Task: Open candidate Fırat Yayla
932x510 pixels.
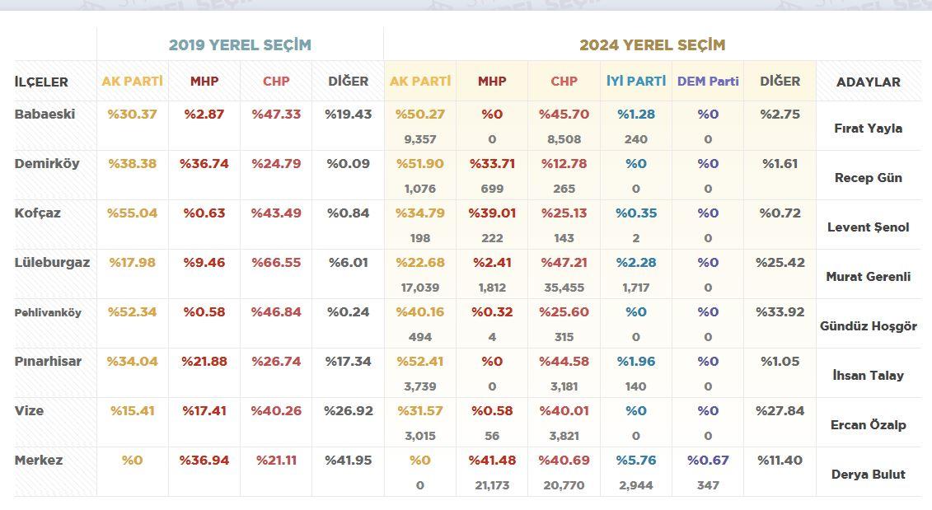Action: pyautogui.click(x=868, y=129)
